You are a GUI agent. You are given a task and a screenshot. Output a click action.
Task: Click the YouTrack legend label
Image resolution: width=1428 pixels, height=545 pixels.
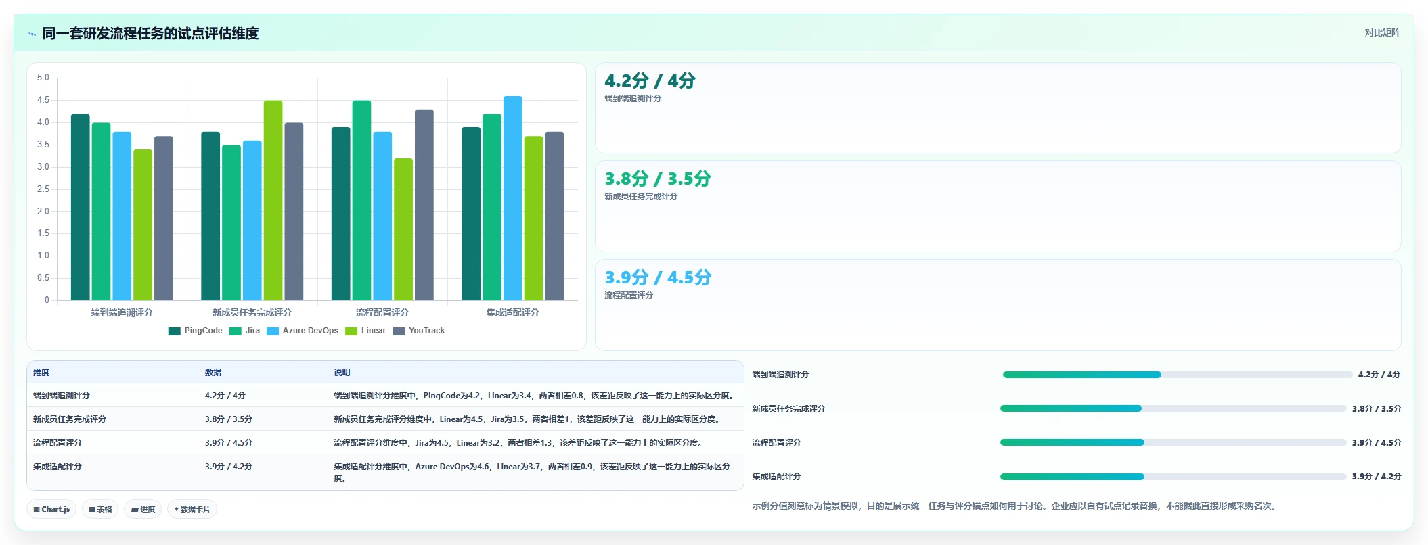pyautogui.click(x=426, y=331)
